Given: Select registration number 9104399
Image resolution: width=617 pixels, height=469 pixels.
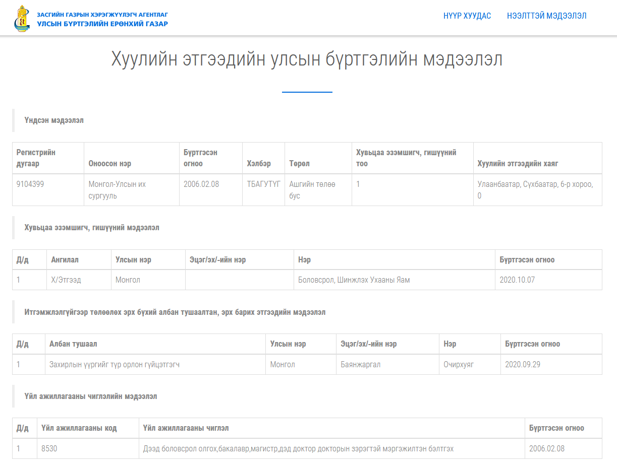Looking at the screenshot, I should tap(30, 184).
